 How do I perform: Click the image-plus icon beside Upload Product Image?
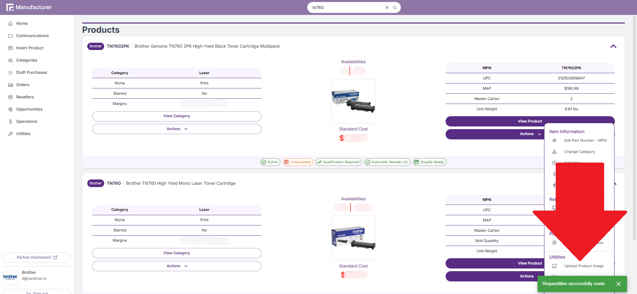(x=554, y=266)
